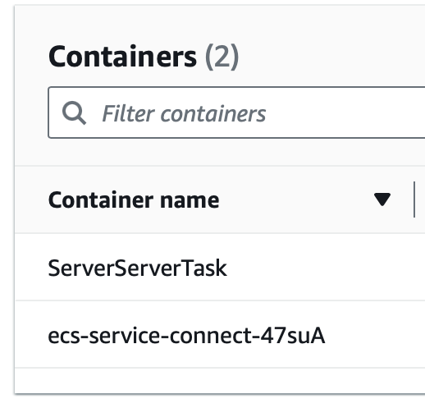This screenshot has height=399, width=425.
Task: Select the ecs-service-connect-47suA name cell
Action: point(186,335)
